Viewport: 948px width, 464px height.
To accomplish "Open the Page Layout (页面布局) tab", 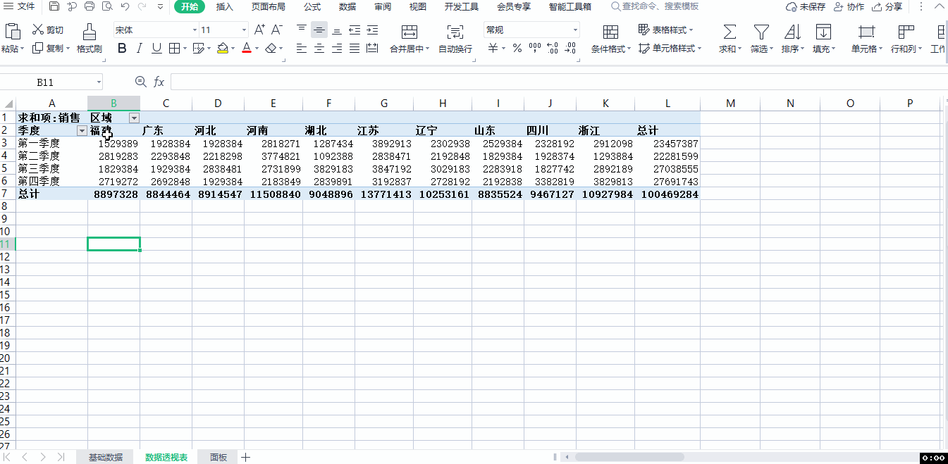I will coord(269,6).
